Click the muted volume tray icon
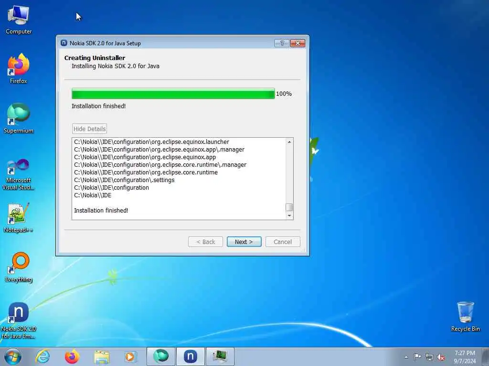The image size is (489, 366). pyautogui.click(x=441, y=357)
